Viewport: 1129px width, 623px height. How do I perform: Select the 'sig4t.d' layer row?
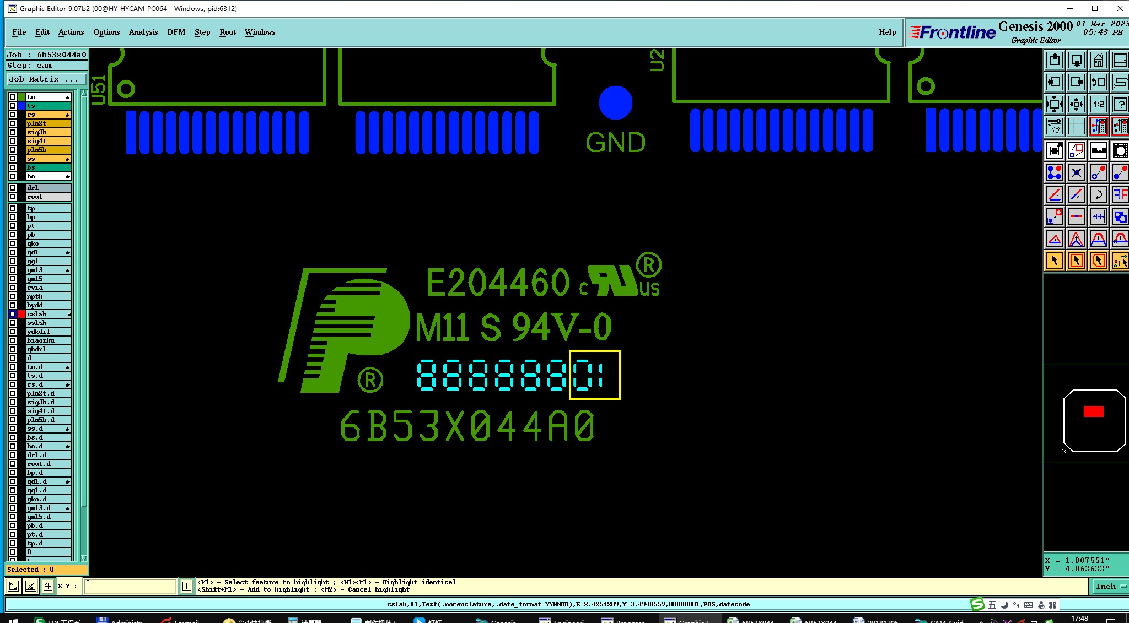pos(49,411)
